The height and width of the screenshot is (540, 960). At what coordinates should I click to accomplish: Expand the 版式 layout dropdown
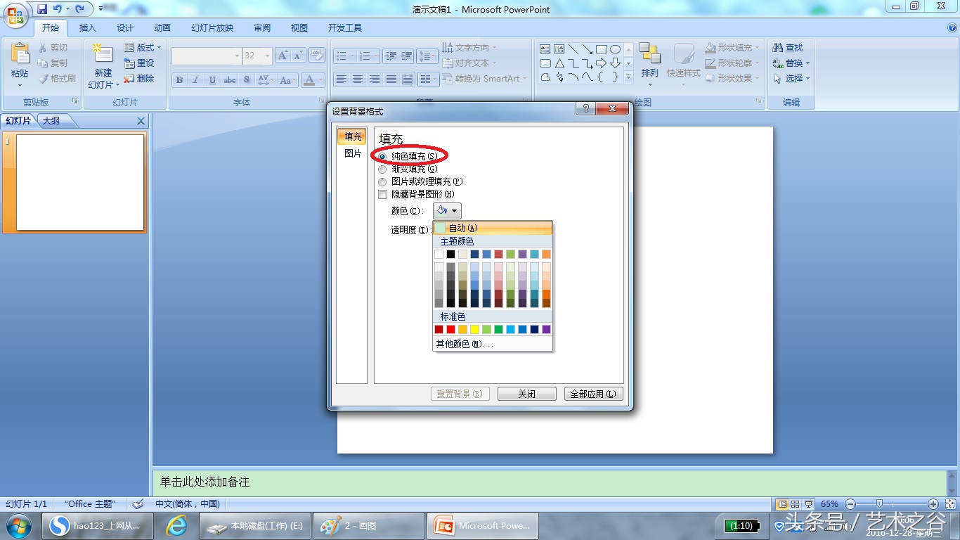143,48
